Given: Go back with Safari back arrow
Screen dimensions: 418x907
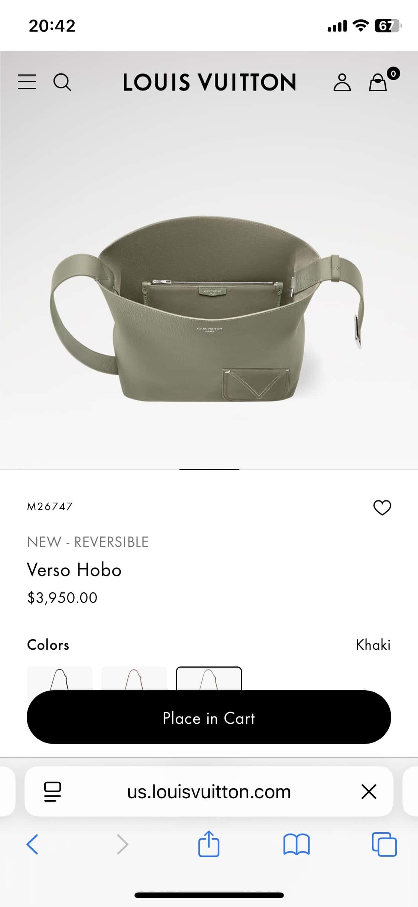Looking at the screenshot, I should 33,844.
